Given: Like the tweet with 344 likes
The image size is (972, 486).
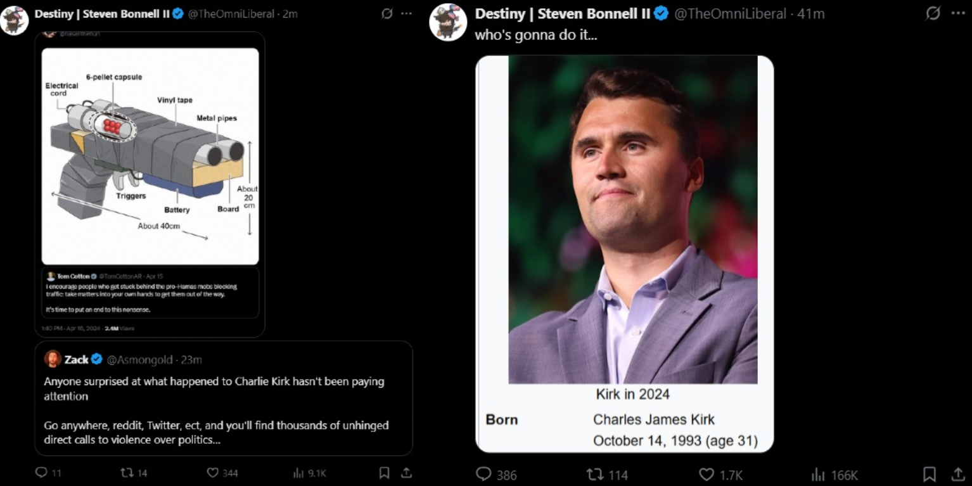Looking at the screenshot, I should [213, 473].
